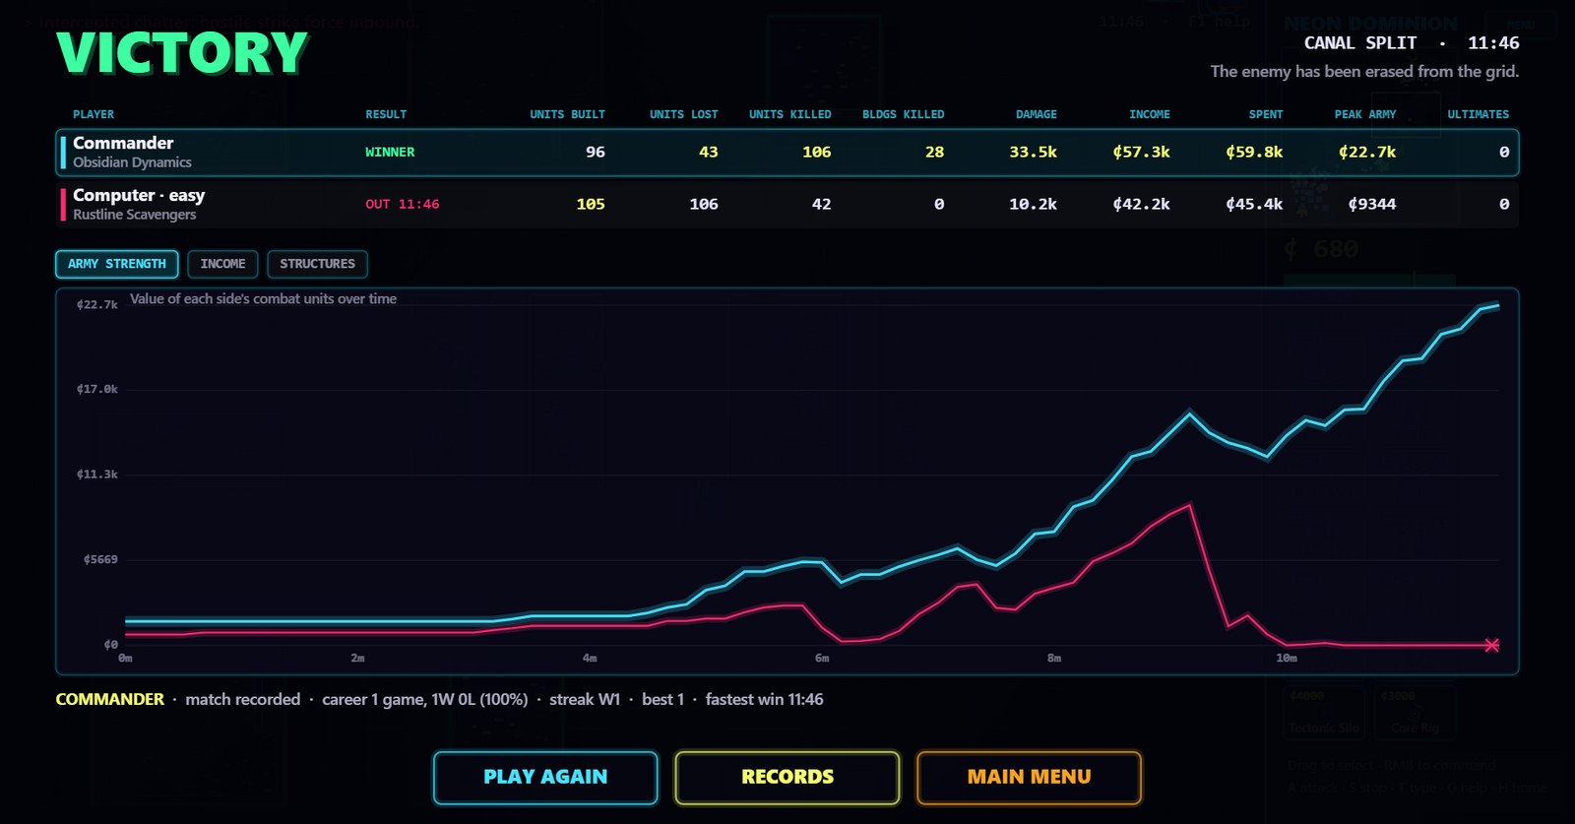Click the SPENT column header
This screenshot has height=824, width=1575.
tap(1266, 114)
